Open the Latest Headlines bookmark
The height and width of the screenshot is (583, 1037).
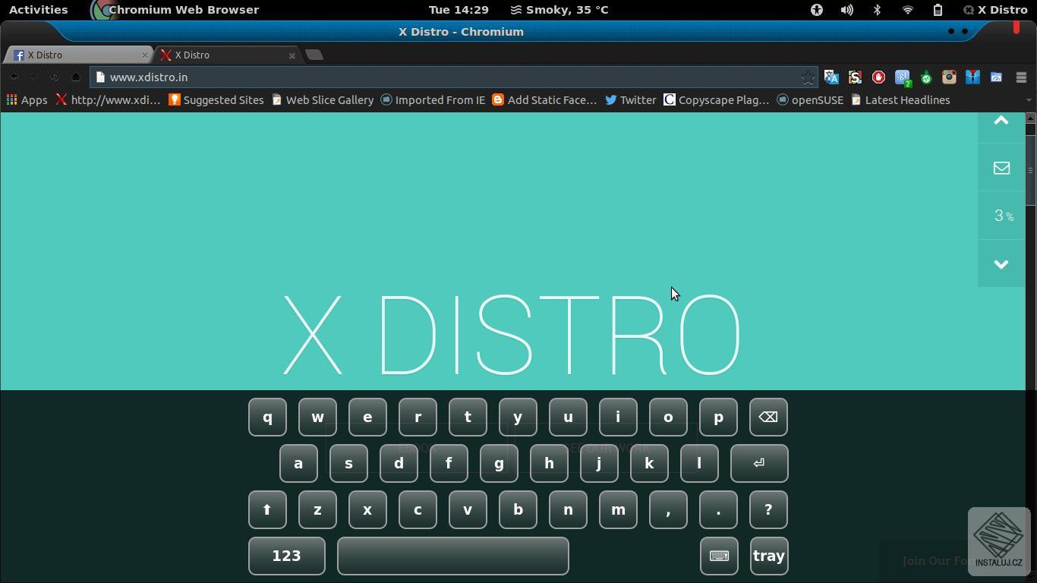click(900, 100)
